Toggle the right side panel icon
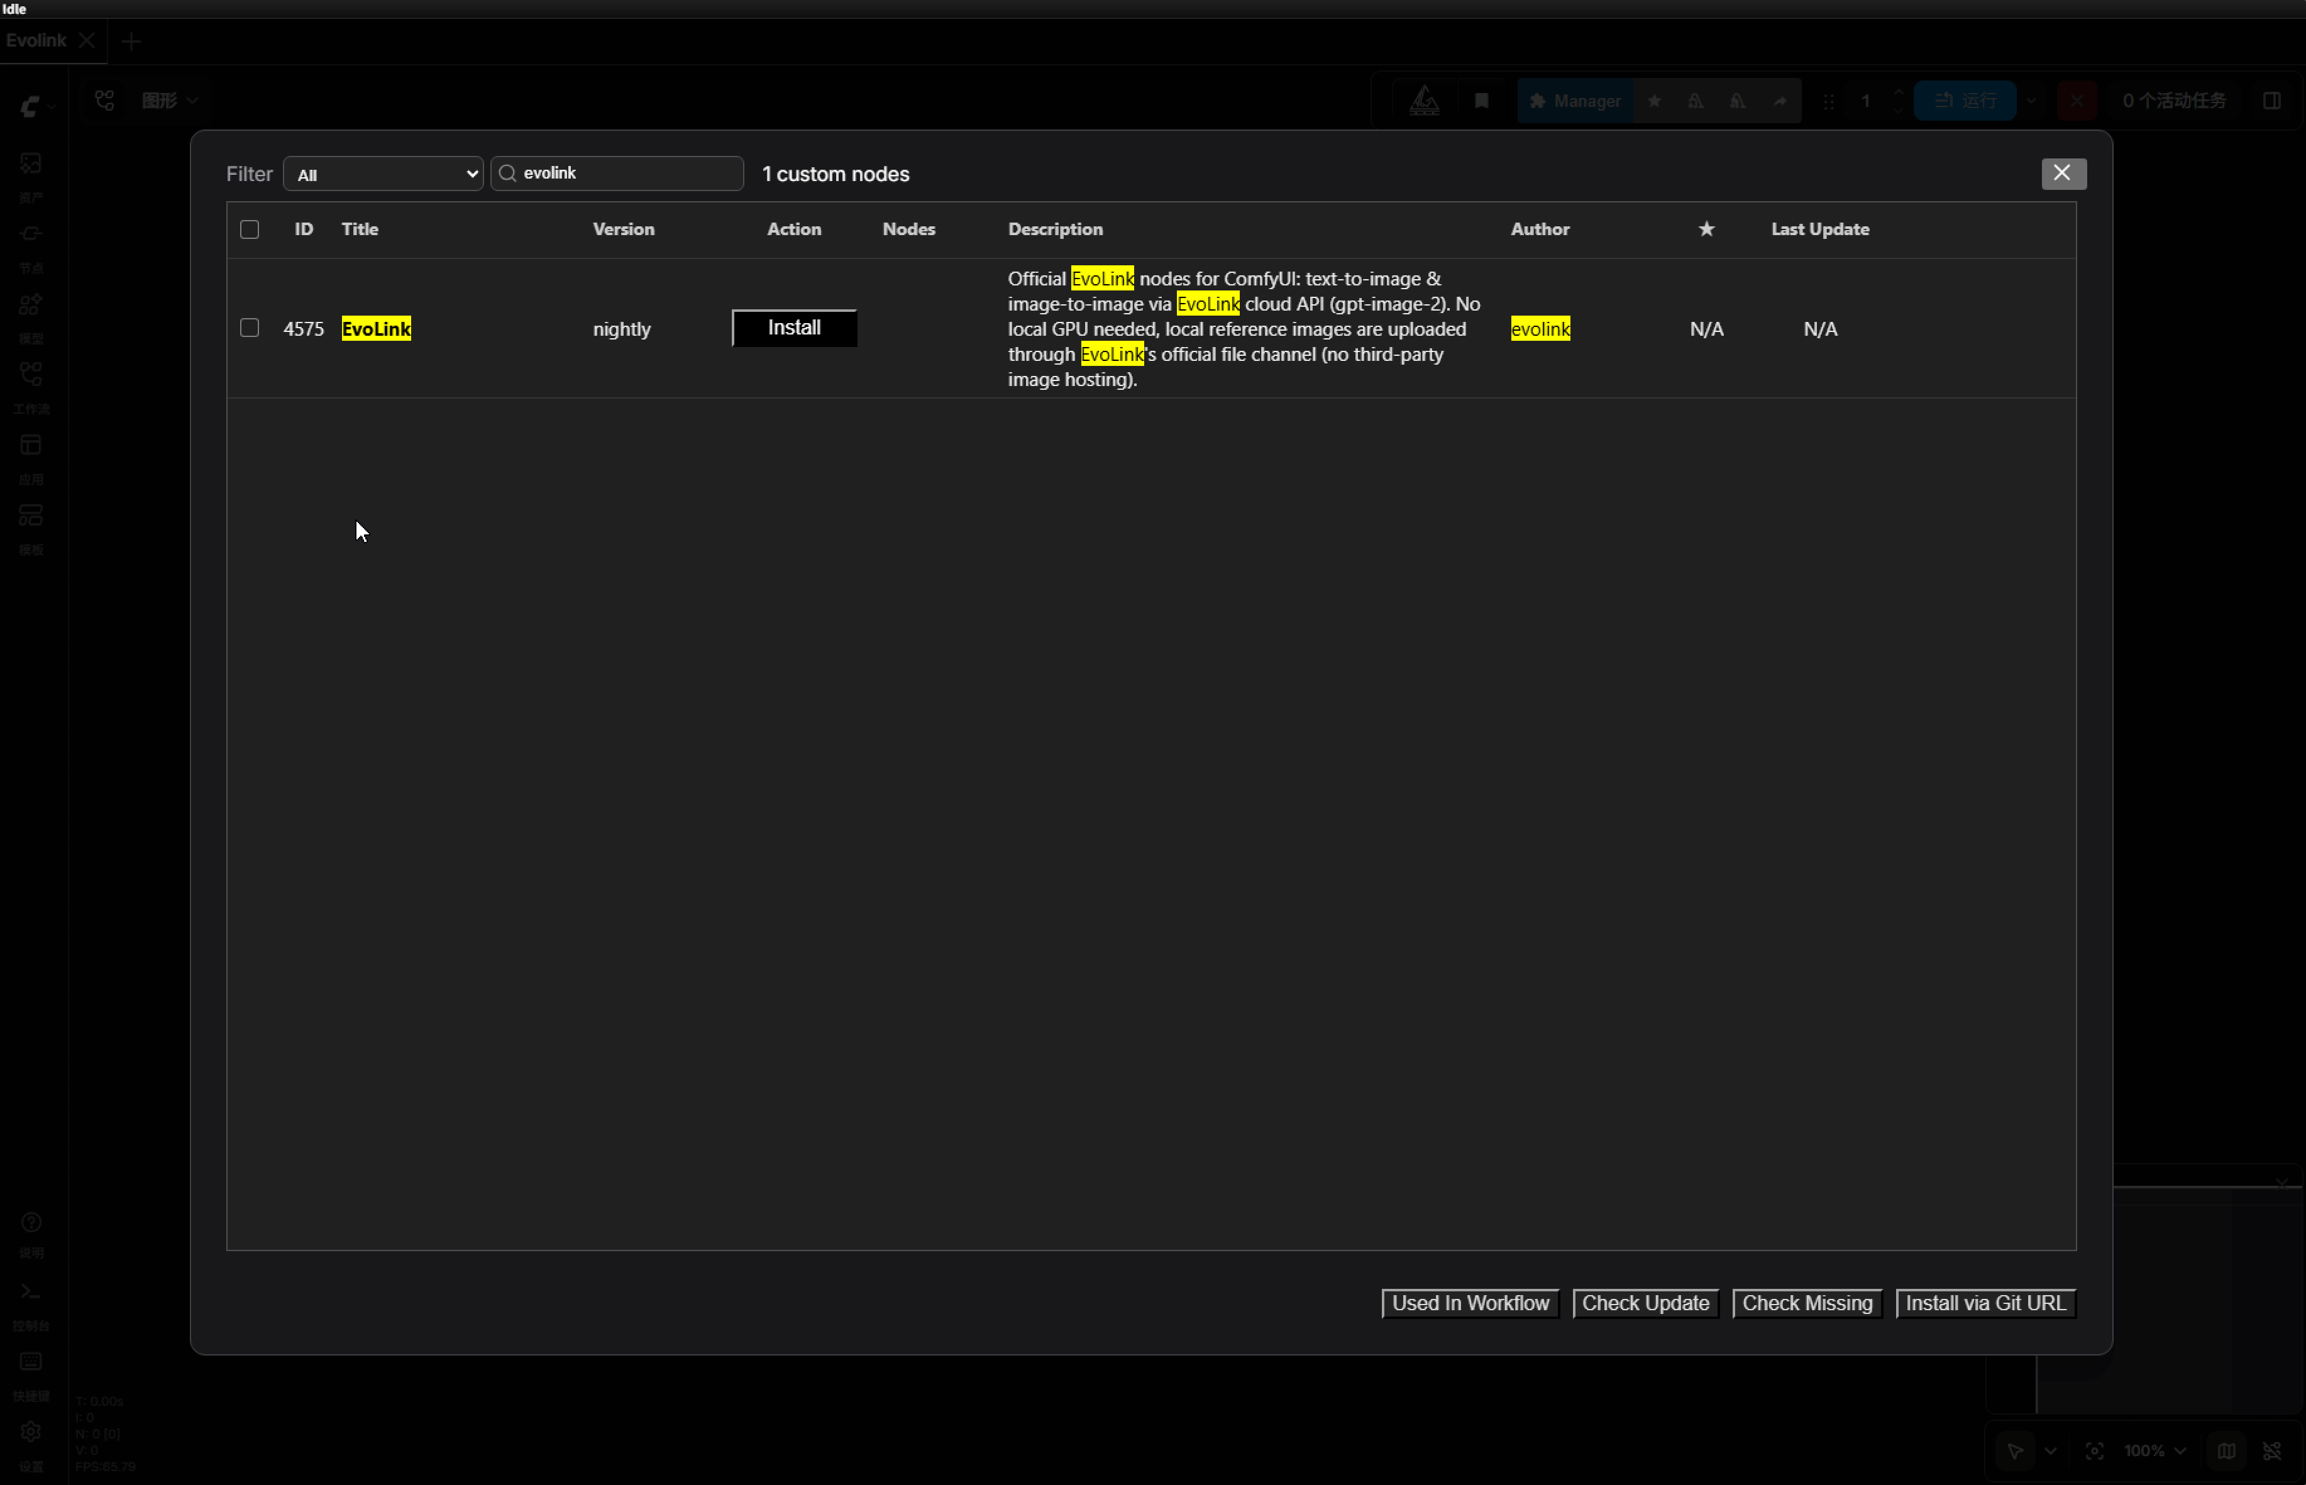Image resolution: width=2306 pixels, height=1485 pixels. click(x=2272, y=101)
